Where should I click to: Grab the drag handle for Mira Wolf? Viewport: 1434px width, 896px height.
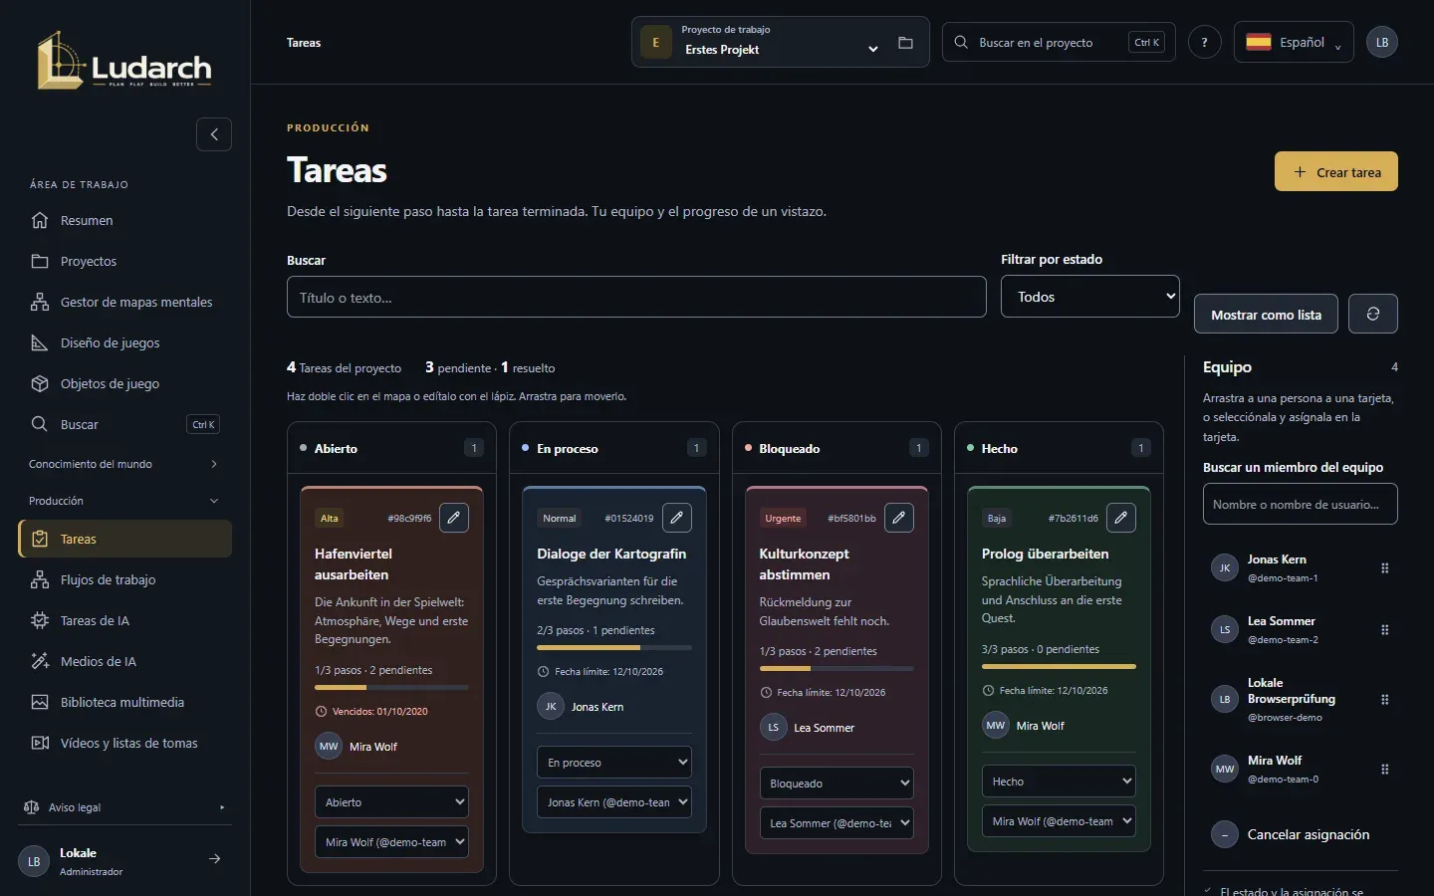pos(1384,770)
